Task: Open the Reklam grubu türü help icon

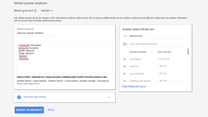Action: (x=35, y=11)
